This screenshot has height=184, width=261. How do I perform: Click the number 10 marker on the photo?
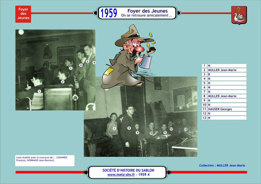coord(151,133)
